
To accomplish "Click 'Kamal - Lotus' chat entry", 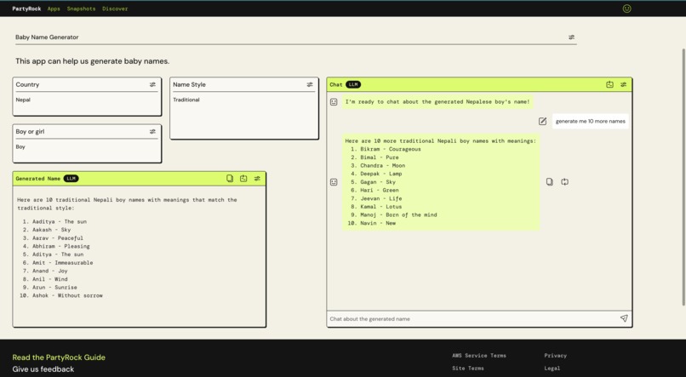I will pyautogui.click(x=381, y=207).
